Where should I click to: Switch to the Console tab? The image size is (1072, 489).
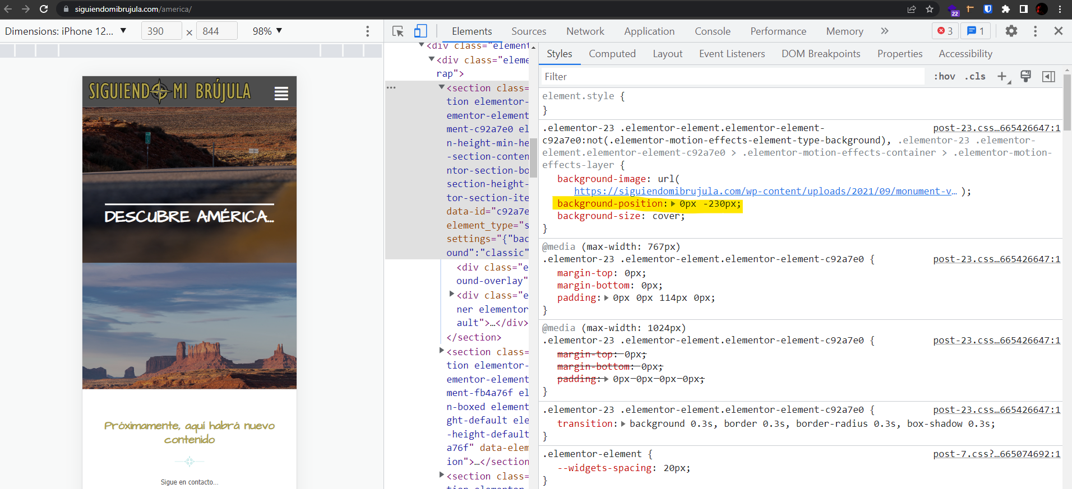coord(713,31)
